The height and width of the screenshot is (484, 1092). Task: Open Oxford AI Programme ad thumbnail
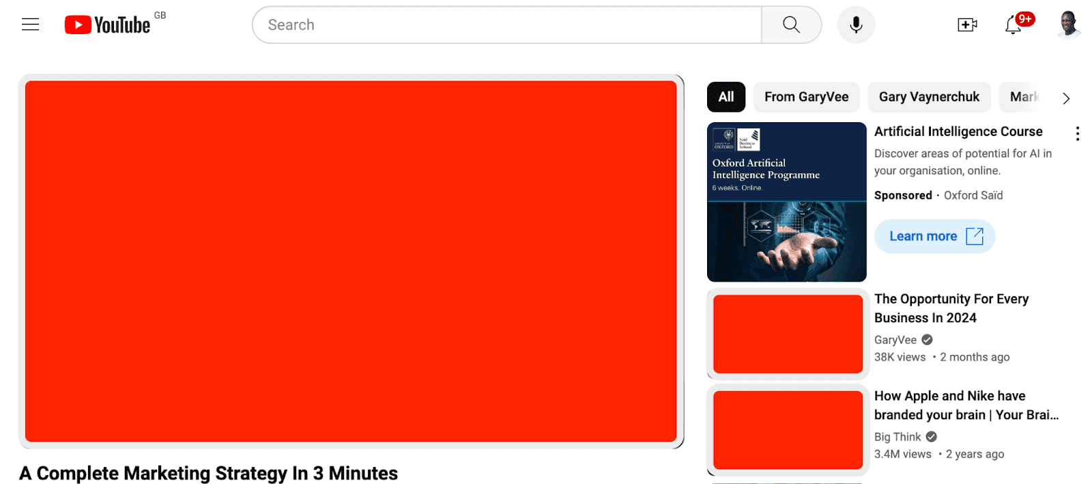(x=787, y=202)
